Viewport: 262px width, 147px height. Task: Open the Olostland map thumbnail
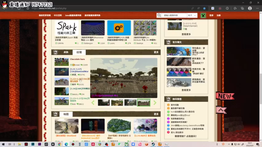[66, 126]
